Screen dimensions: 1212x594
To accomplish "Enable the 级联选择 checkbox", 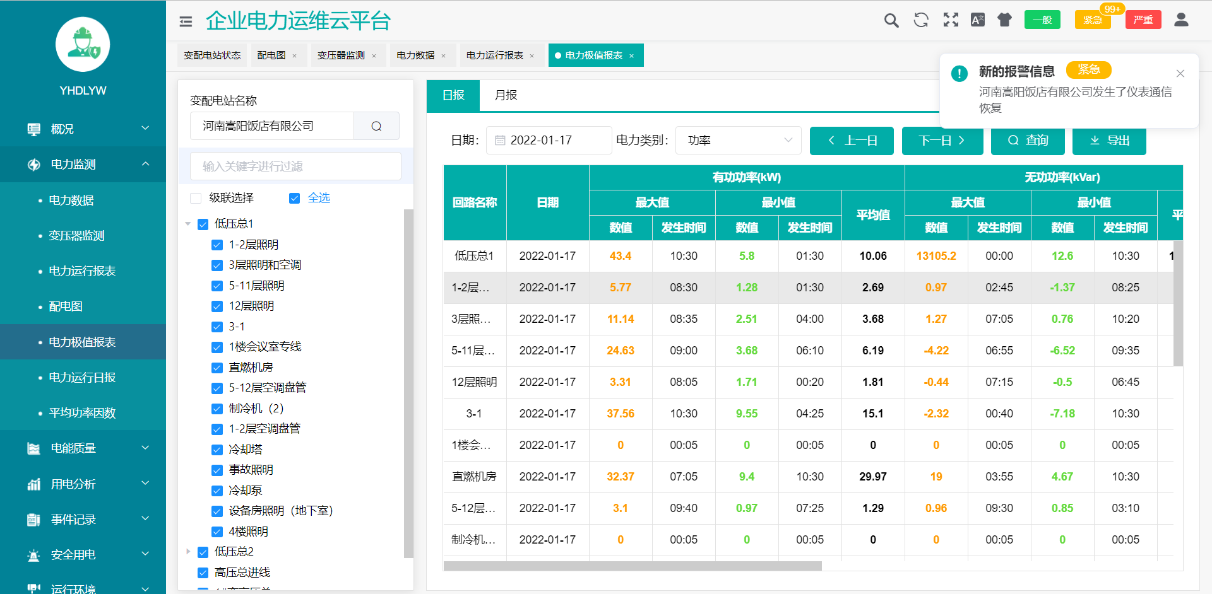I will (x=196, y=199).
